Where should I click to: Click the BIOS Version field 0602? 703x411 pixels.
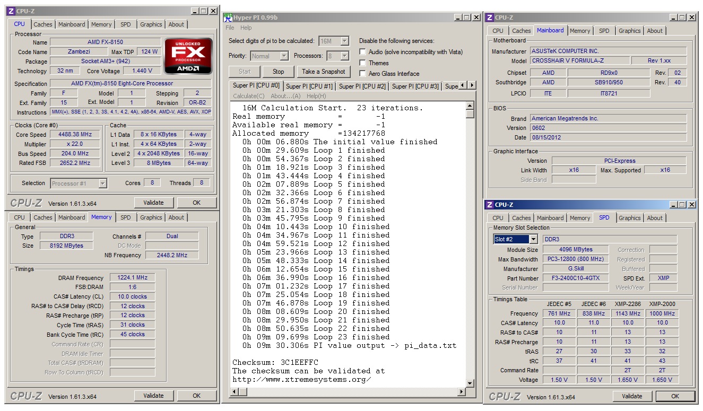click(608, 128)
